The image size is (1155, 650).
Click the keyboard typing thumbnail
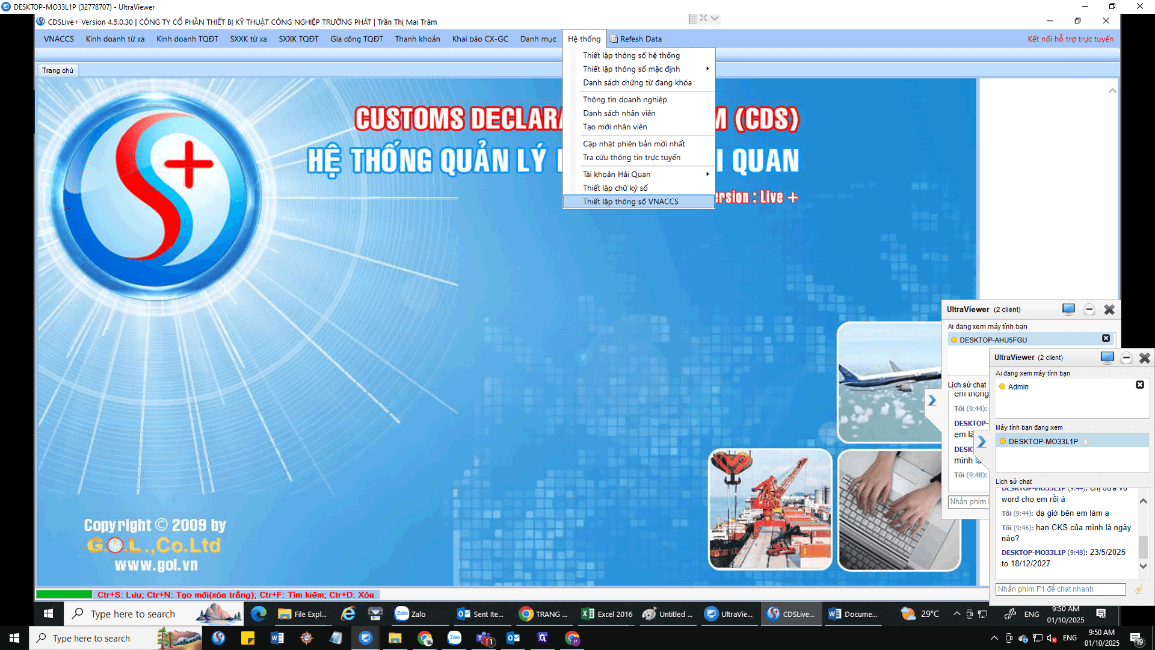(899, 509)
